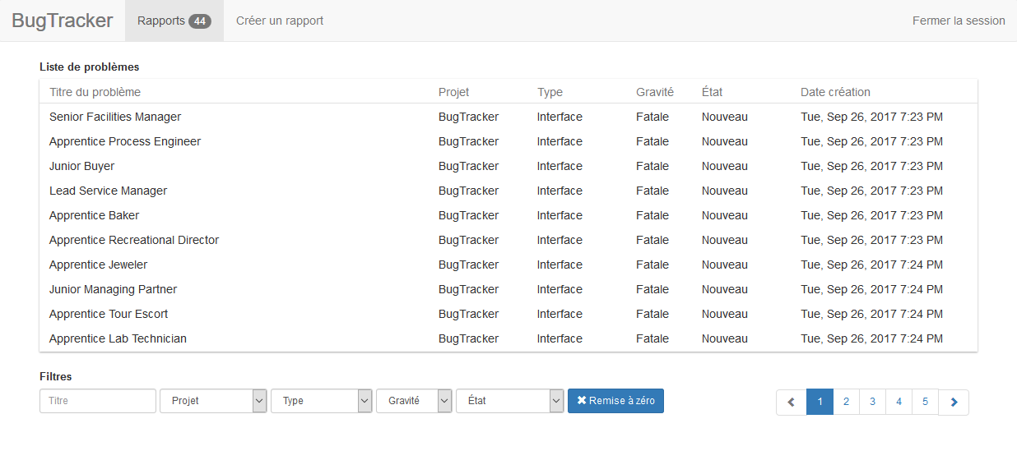Go to page 2 of results
This screenshot has width=1017, height=474.
[846, 402]
